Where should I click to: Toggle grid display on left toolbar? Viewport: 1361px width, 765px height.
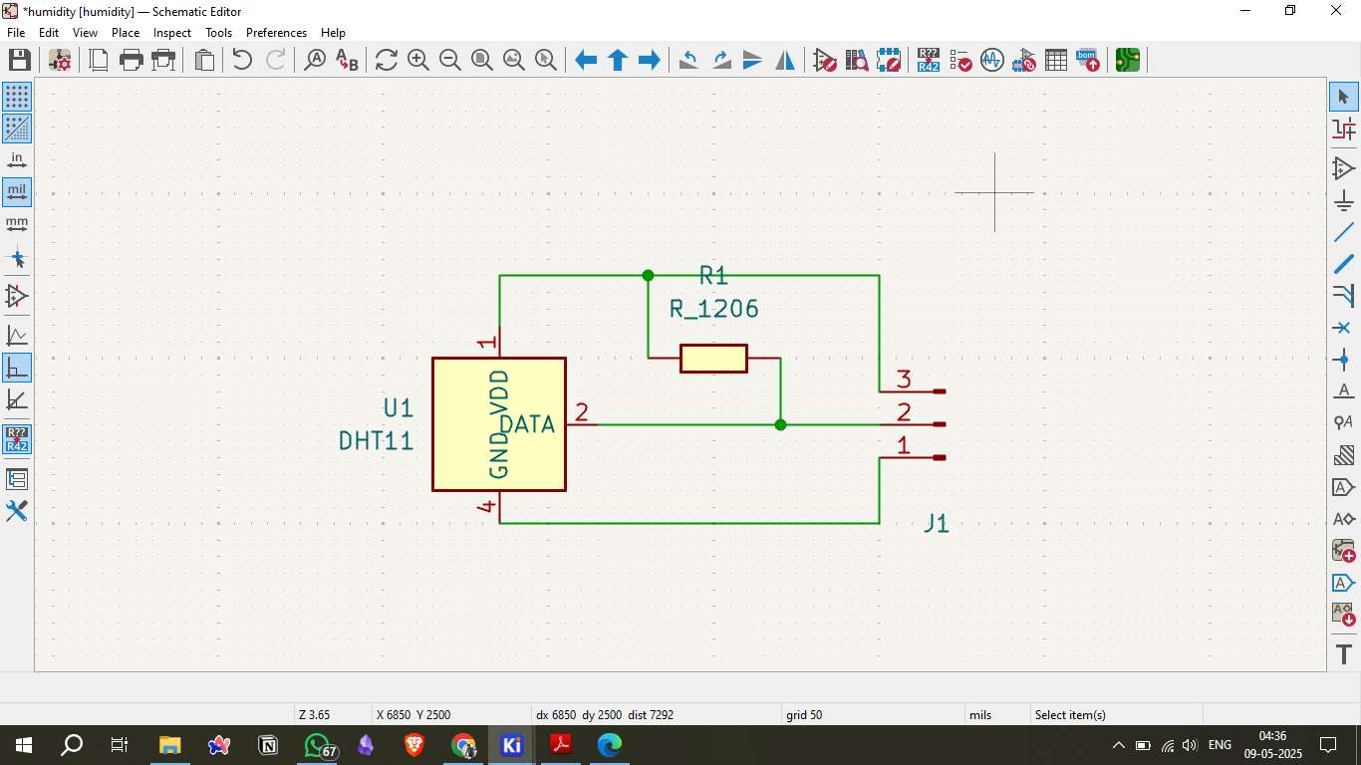tap(17, 97)
